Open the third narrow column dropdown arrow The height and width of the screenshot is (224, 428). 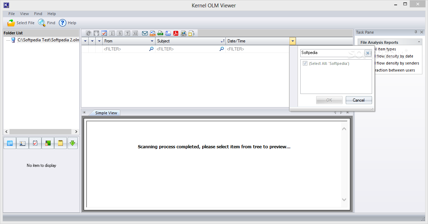coord(99,41)
